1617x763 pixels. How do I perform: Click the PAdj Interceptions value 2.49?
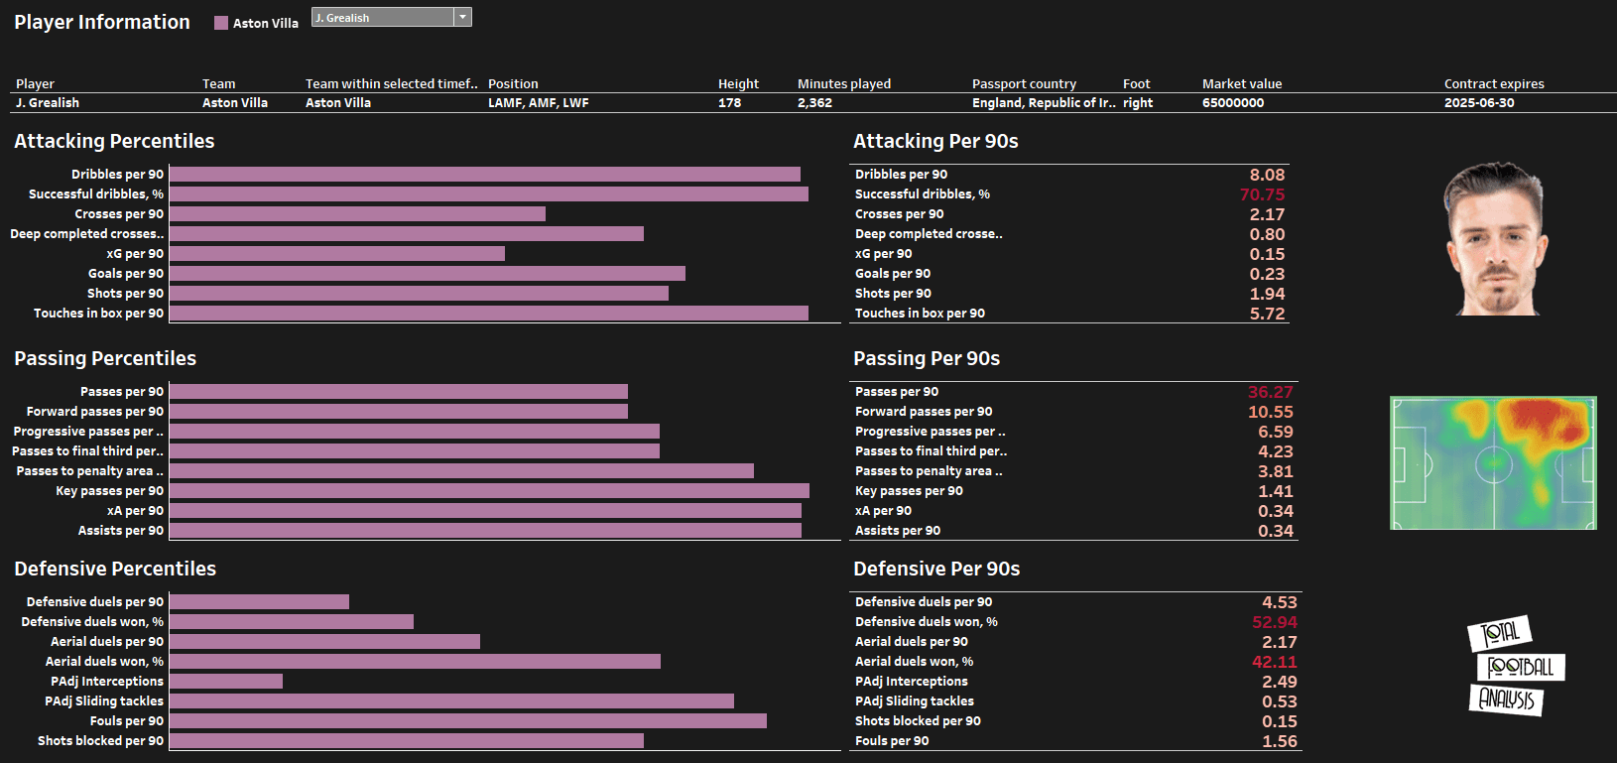tap(1280, 682)
